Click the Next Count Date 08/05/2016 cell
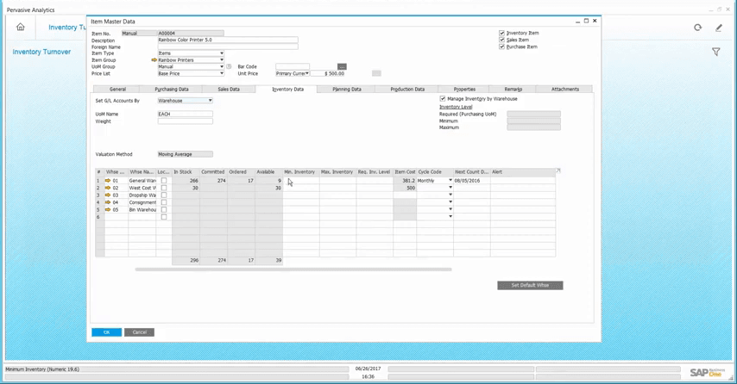The height and width of the screenshot is (384, 737). click(472, 181)
